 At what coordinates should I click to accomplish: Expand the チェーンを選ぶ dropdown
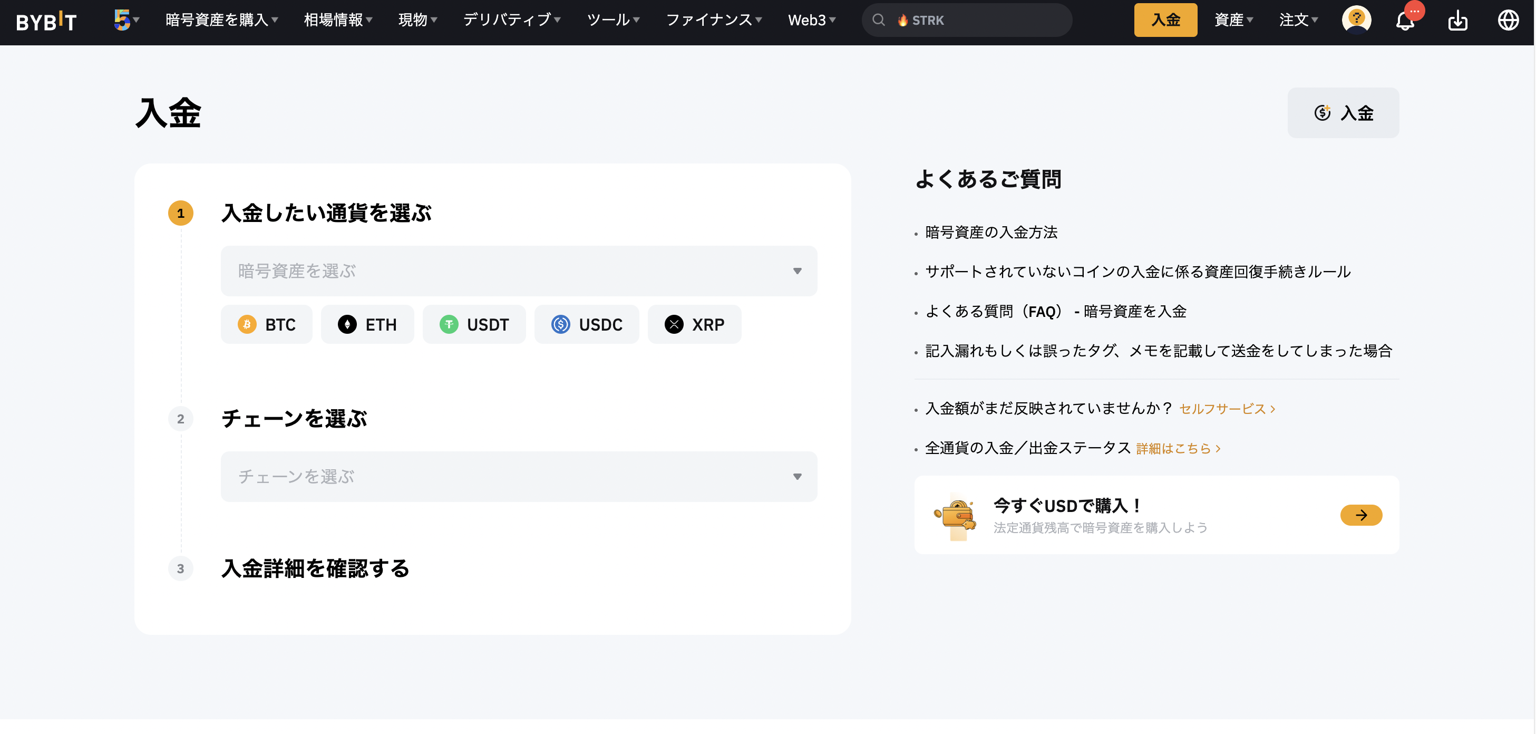tap(518, 476)
